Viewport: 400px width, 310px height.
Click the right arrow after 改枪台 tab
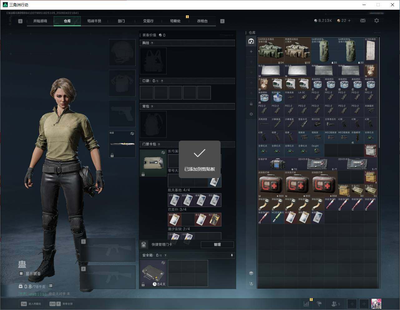(222, 21)
